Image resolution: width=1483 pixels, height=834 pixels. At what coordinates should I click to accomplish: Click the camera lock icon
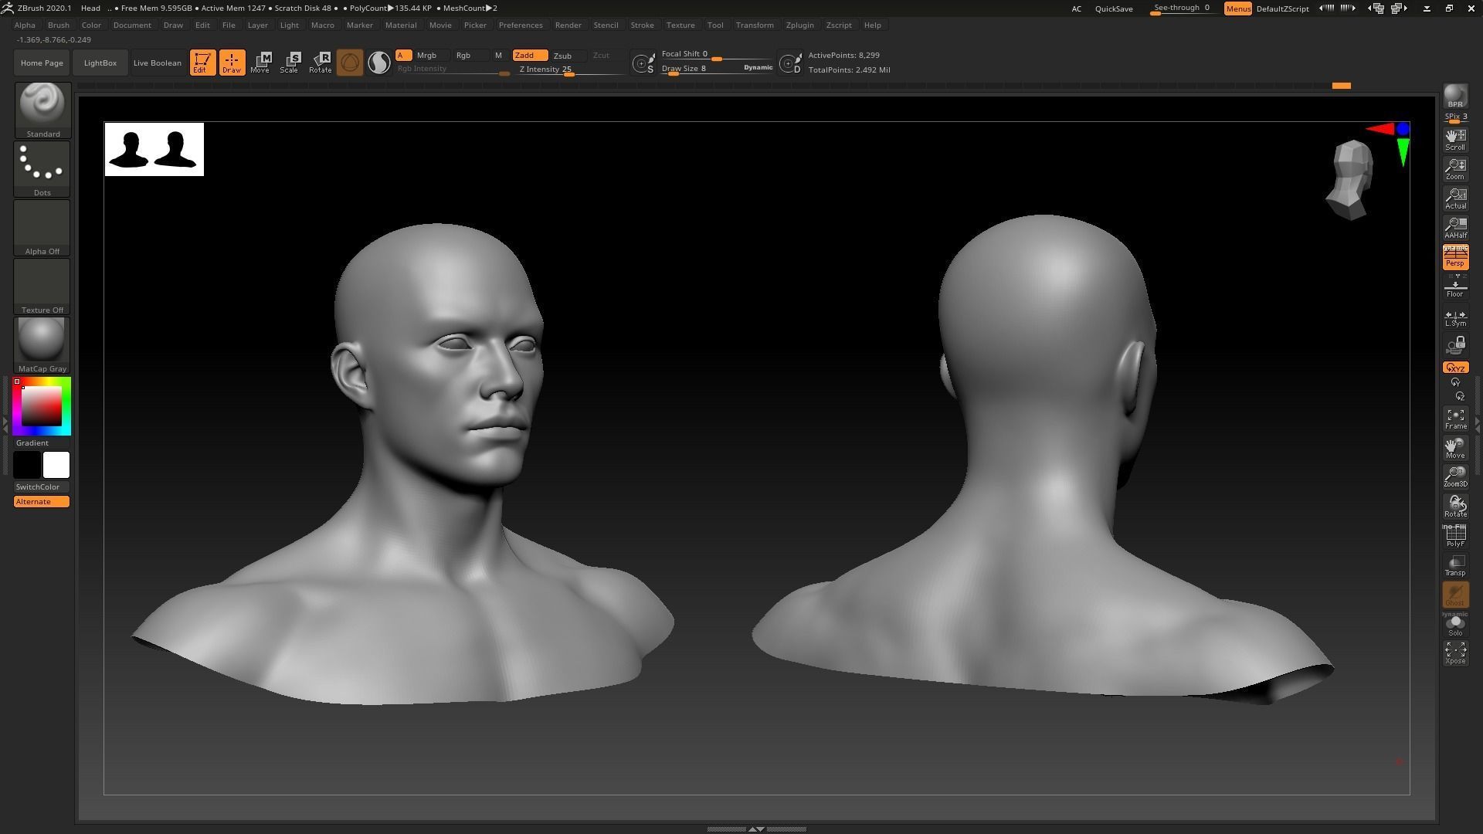pyautogui.click(x=1455, y=344)
